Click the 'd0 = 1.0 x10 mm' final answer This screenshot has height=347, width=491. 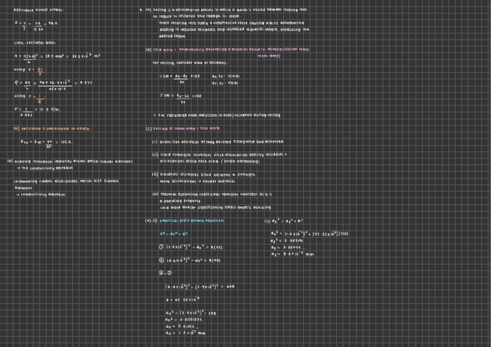pyautogui.click(x=185, y=333)
